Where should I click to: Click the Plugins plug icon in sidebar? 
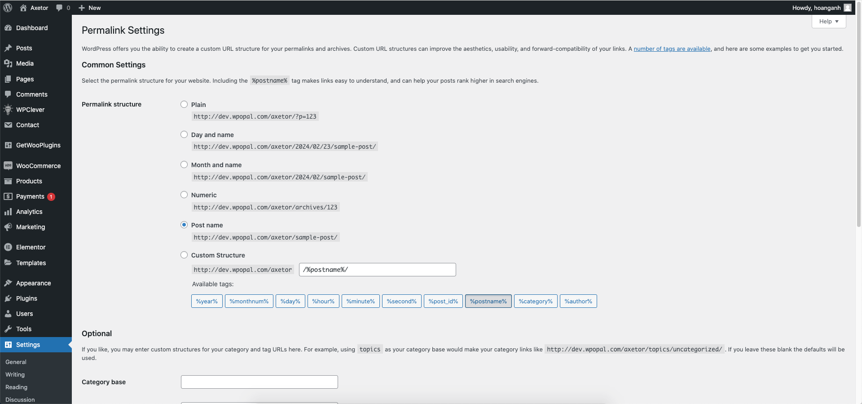coord(8,298)
